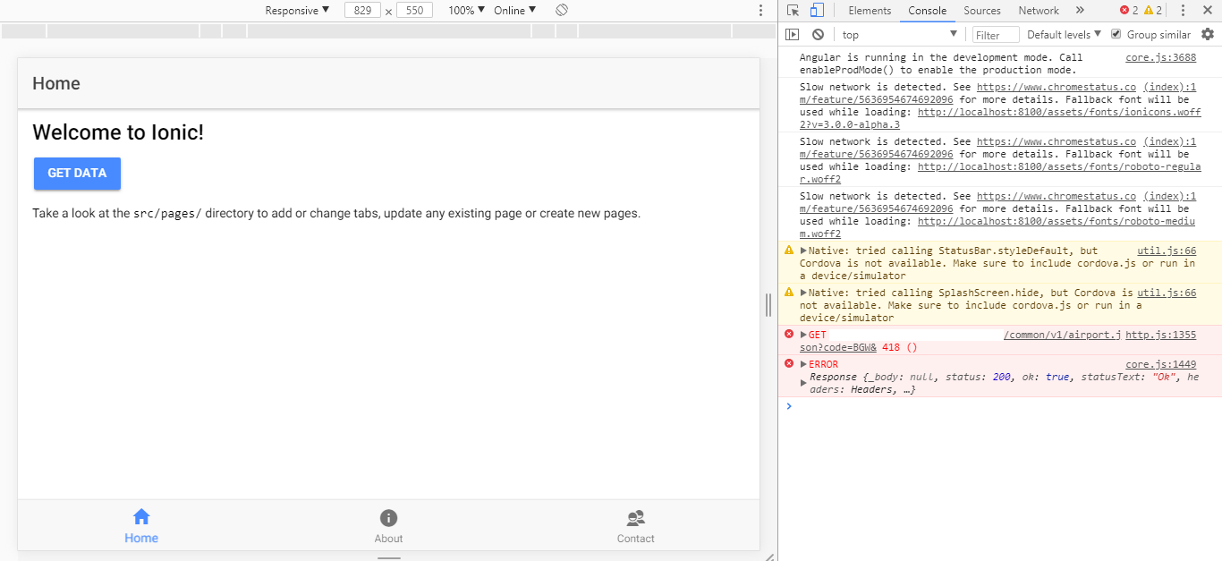Select Contact tab people icon

[x=636, y=518]
